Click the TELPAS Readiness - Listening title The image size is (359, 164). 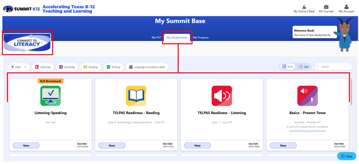tap(221, 113)
